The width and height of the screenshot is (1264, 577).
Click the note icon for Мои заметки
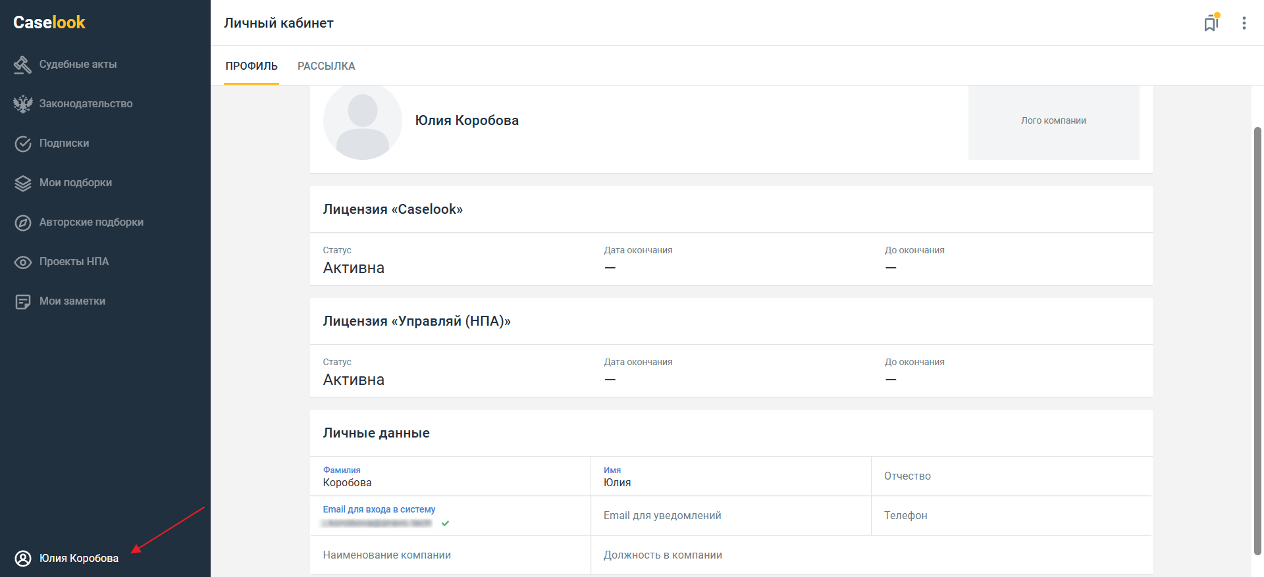(22, 301)
